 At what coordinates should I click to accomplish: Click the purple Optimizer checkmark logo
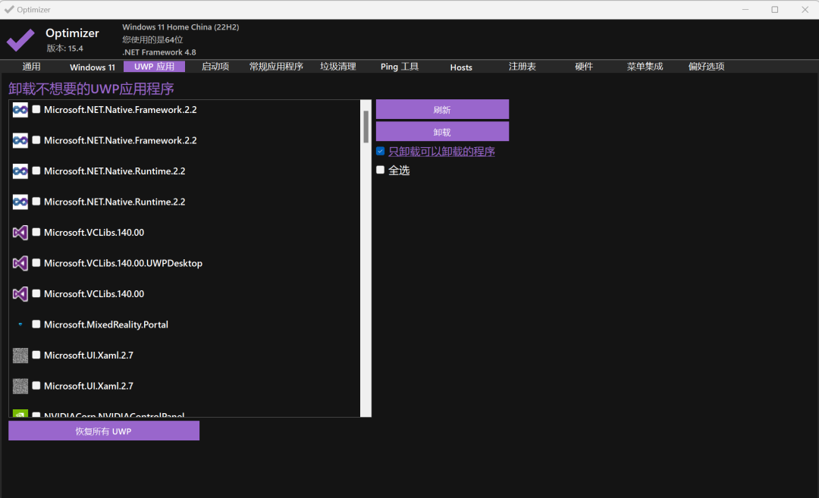click(20, 39)
